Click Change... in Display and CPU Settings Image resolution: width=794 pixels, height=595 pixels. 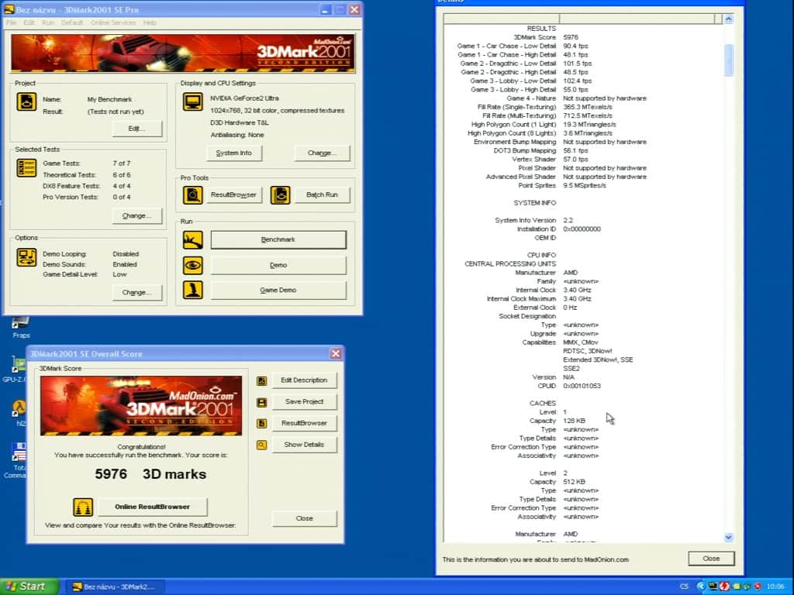point(322,153)
